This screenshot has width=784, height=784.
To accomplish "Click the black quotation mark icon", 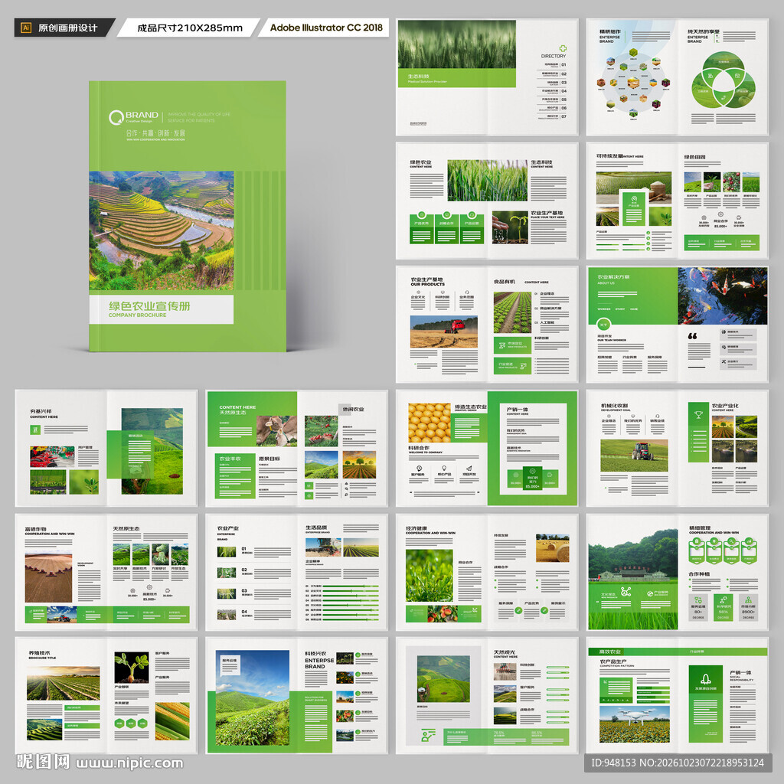I will coord(692,336).
